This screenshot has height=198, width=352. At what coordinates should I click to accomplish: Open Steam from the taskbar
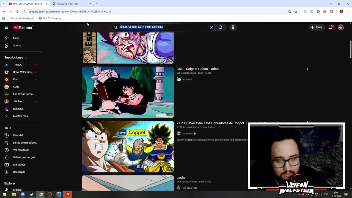coord(32,194)
